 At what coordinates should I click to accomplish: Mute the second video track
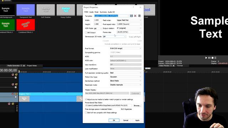pos(13,84)
